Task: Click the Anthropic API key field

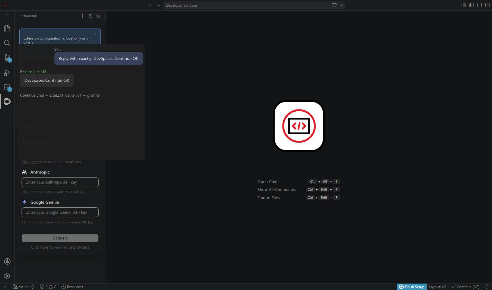Action: point(60,182)
